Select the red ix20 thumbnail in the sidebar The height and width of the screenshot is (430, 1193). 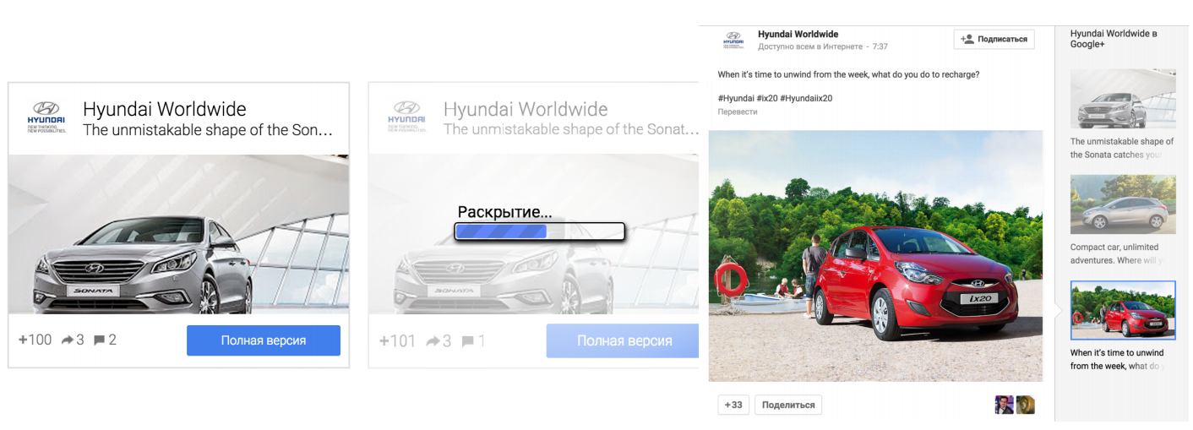1122,310
